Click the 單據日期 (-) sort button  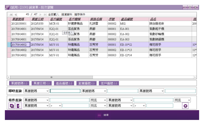click(42, 83)
